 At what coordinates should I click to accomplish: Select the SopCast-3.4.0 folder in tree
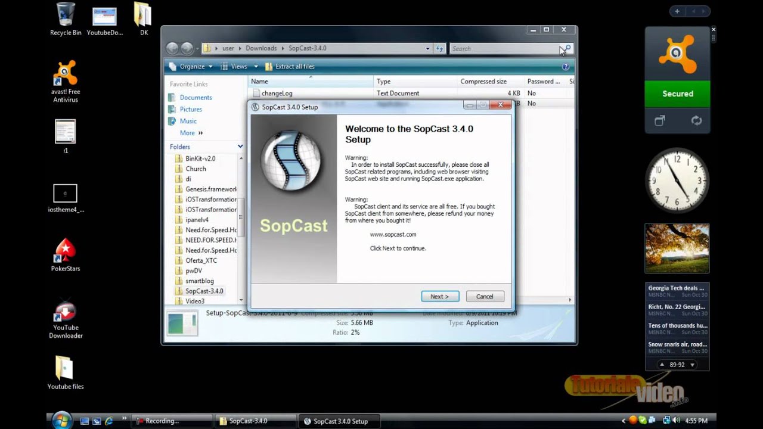pos(204,291)
